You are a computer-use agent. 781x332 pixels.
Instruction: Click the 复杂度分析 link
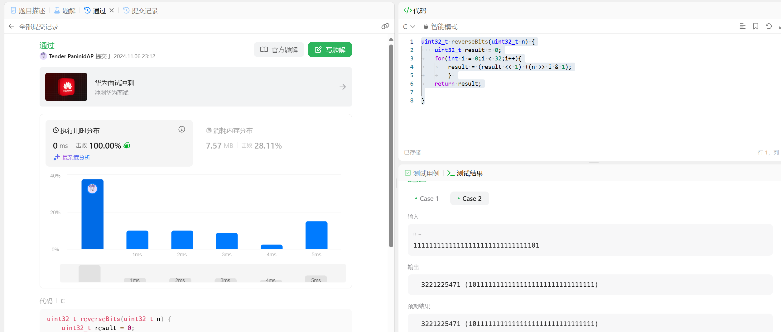[x=76, y=158]
